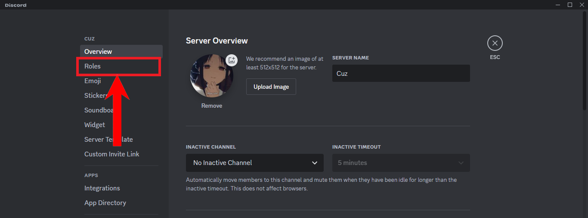
Task: Open Server Template settings
Action: [121, 140]
